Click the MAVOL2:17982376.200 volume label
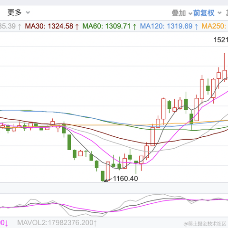 point(57,223)
